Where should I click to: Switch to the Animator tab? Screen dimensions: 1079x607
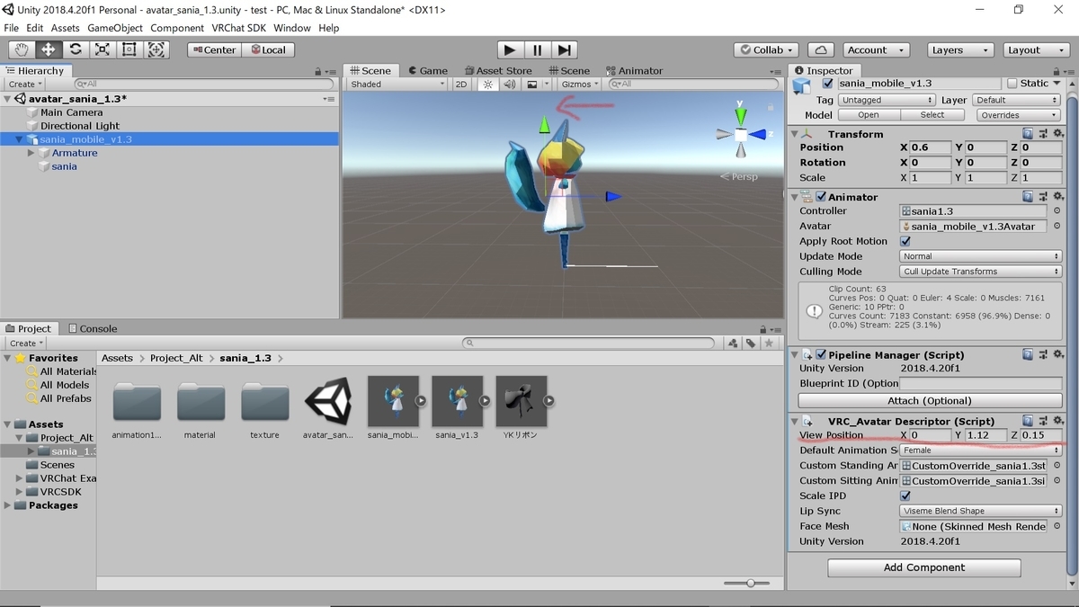click(x=635, y=70)
